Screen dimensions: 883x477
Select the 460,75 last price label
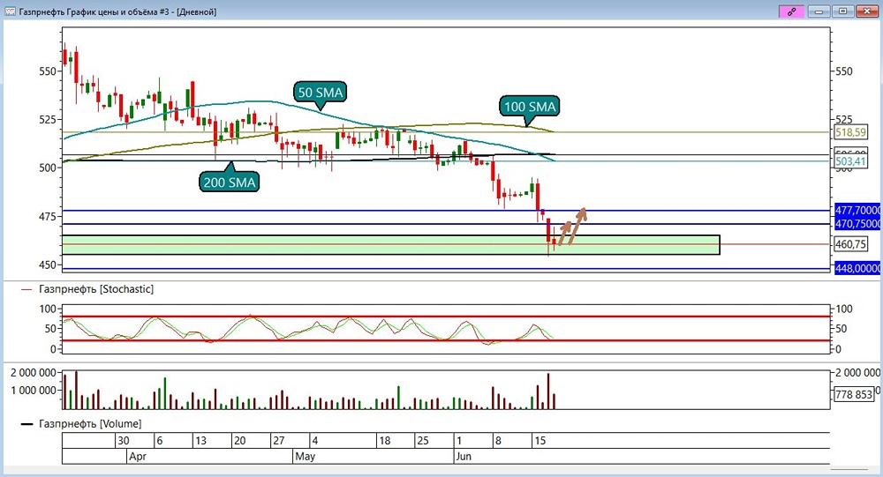[x=850, y=244]
